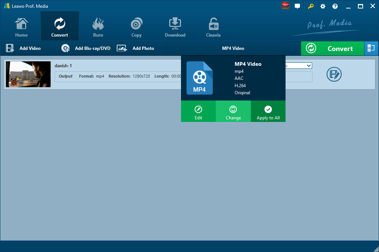The height and width of the screenshot is (252, 379).
Task: Click the yellow key registration icon
Action: [x=311, y=6]
